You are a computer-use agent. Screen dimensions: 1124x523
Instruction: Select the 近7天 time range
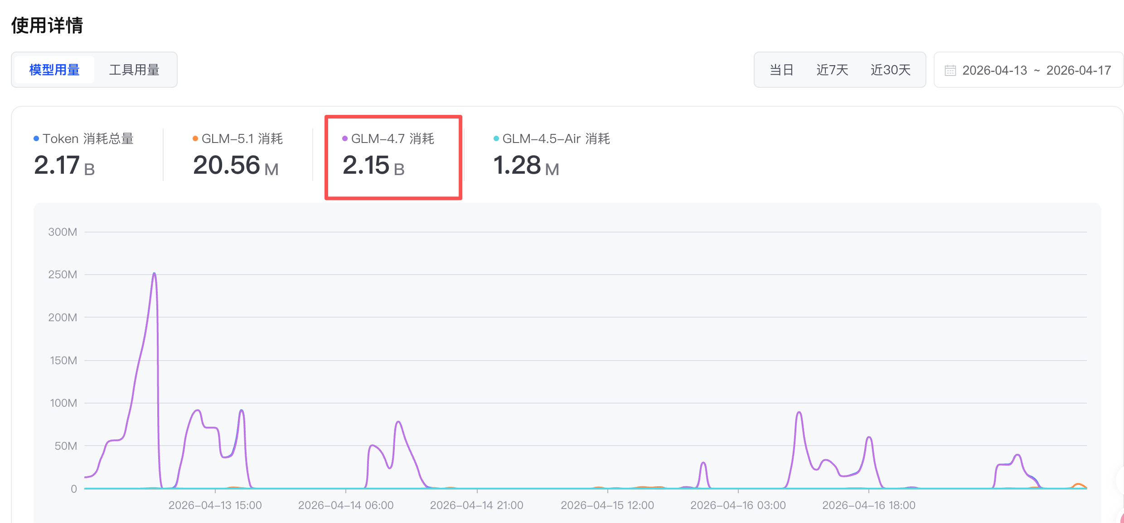[x=832, y=70]
